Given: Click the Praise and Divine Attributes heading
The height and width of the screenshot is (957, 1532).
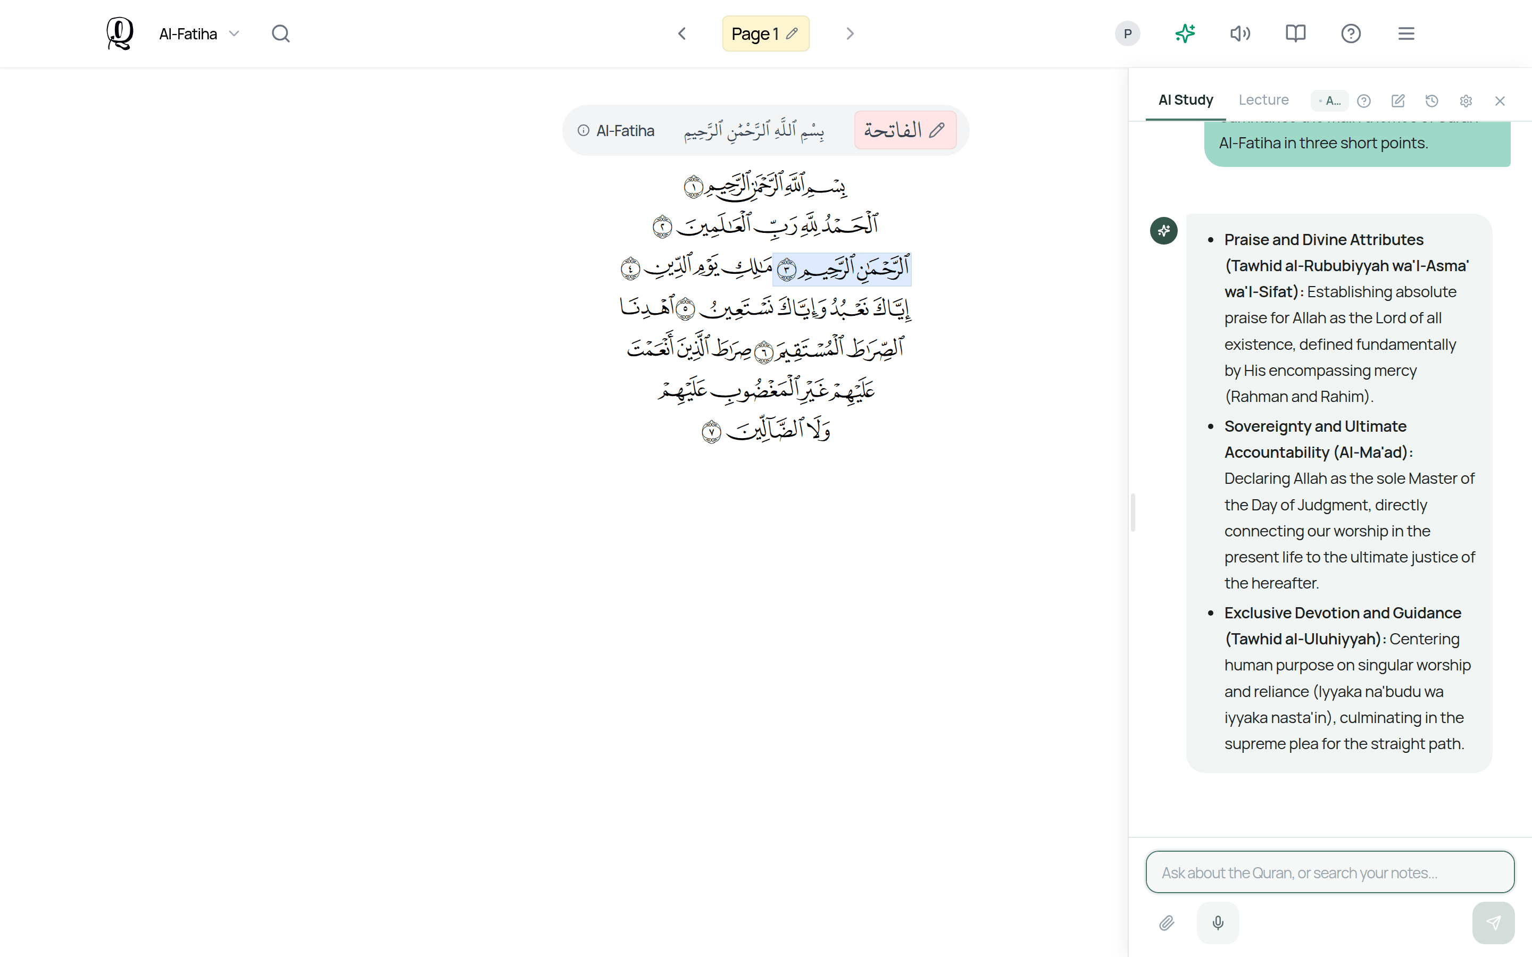Looking at the screenshot, I should pyautogui.click(x=1346, y=266).
